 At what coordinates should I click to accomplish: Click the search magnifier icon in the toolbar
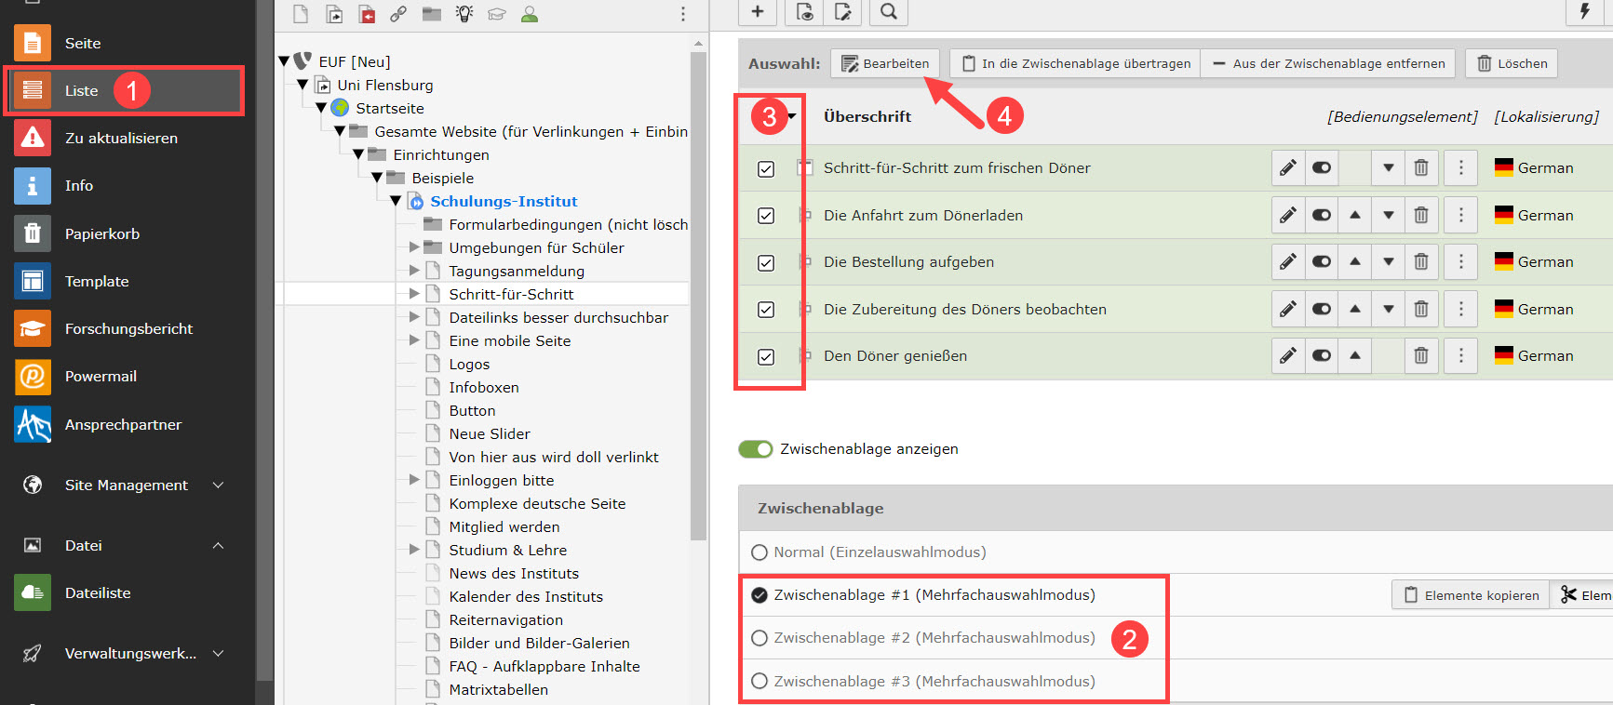click(888, 11)
